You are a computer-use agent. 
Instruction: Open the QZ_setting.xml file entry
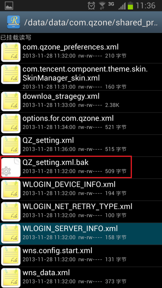click(81, 145)
